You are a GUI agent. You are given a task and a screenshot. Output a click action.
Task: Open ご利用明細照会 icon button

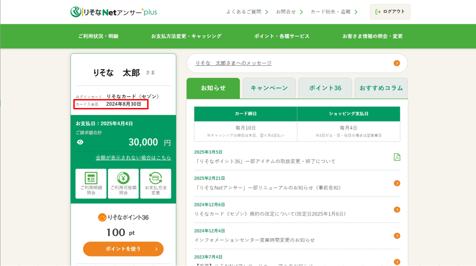click(91, 183)
